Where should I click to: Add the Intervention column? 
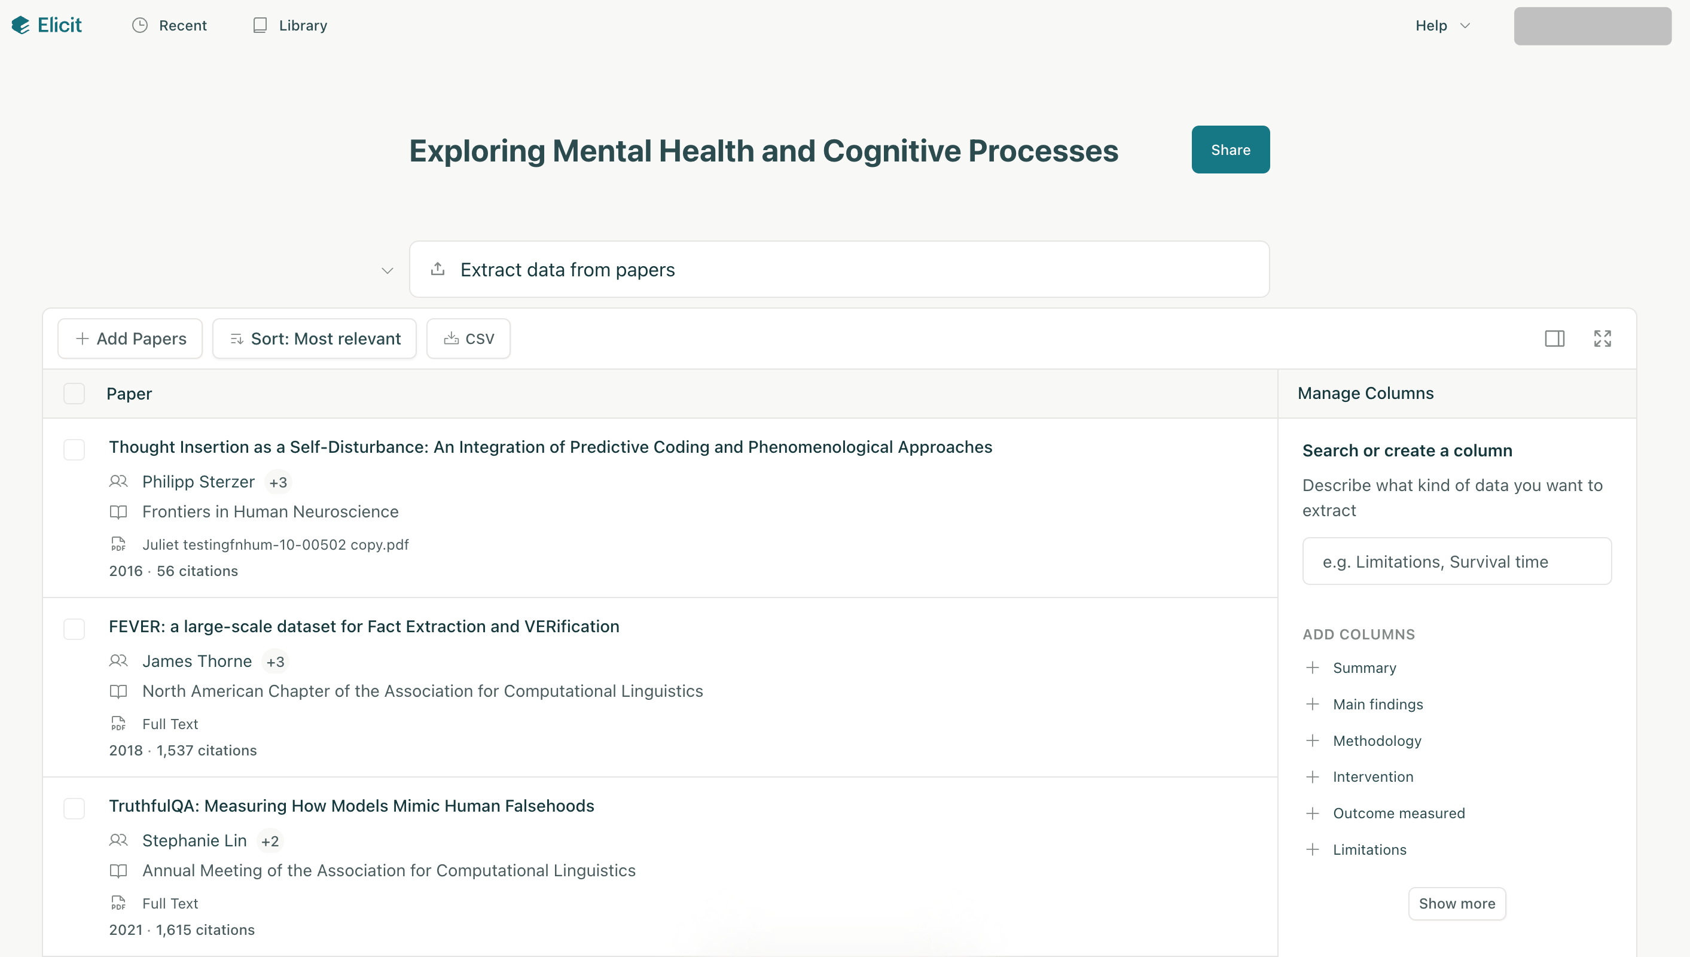pyautogui.click(x=1359, y=777)
